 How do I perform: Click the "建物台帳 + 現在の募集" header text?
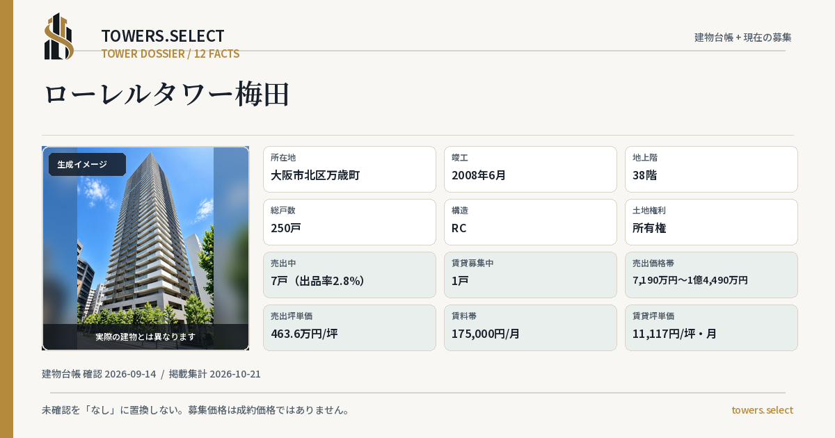(x=743, y=37)
